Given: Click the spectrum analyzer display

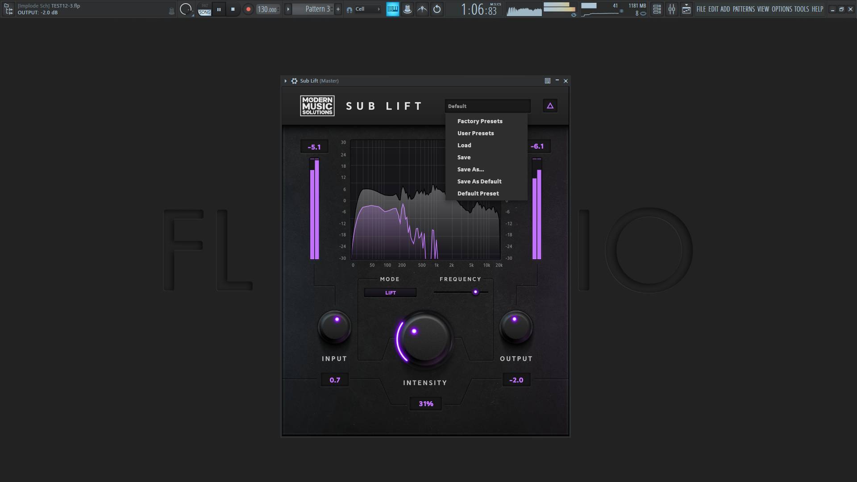Looking at the screenshot, I should [x=425, y=199].
